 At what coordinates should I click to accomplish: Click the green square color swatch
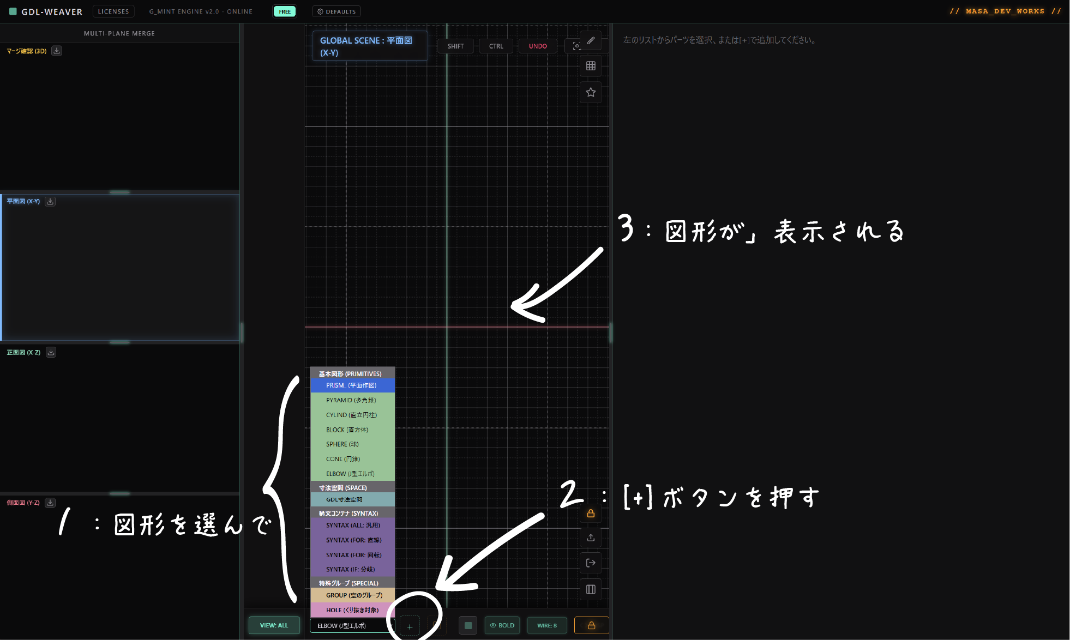(x=468, y=625)
